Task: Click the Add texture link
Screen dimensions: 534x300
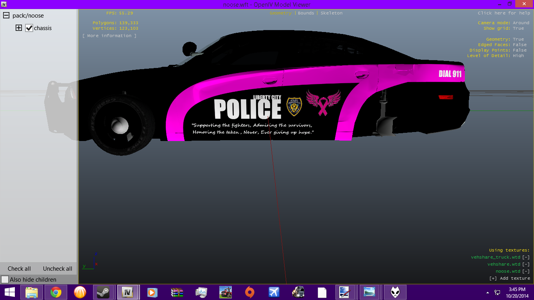Action: pyautogui.click(x=510, y=278)
